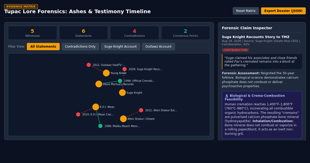The image size is (310, 163).
Task: Switch to the Outlawz Account filter
Action: tap(158, 47)
